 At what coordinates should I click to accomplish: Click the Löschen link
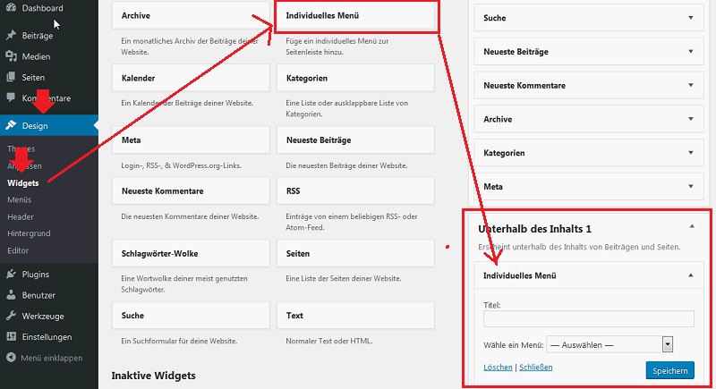[498, 368]
